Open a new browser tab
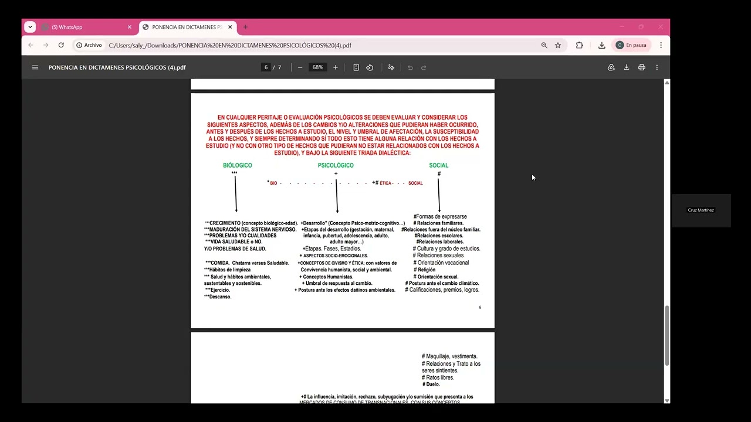Screen dimensions: 751x422 click(245, 27)
